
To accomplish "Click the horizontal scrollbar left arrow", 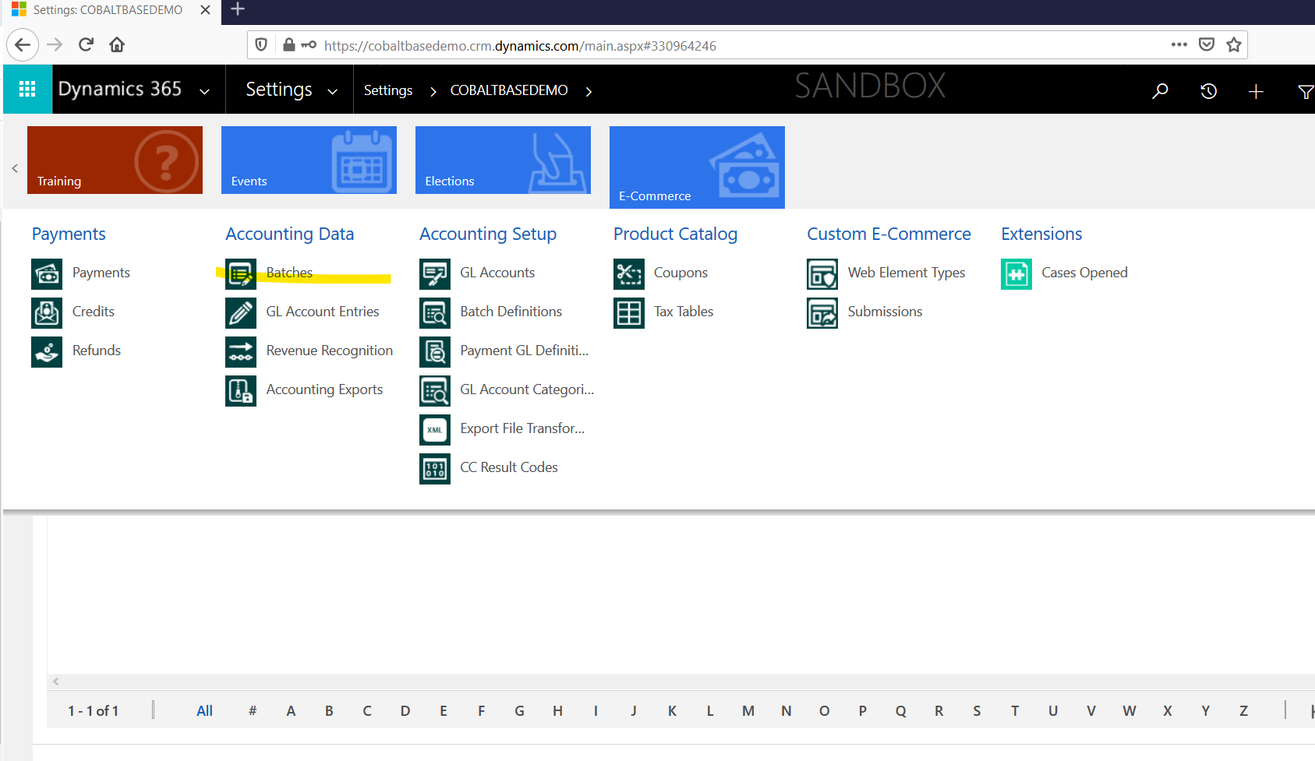I will click(x=56, y=682).
